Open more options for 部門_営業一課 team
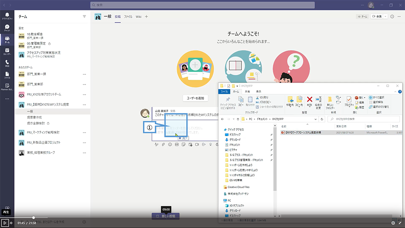The height and width of the screenshot is (228, 405). click(x=84, y=75)
